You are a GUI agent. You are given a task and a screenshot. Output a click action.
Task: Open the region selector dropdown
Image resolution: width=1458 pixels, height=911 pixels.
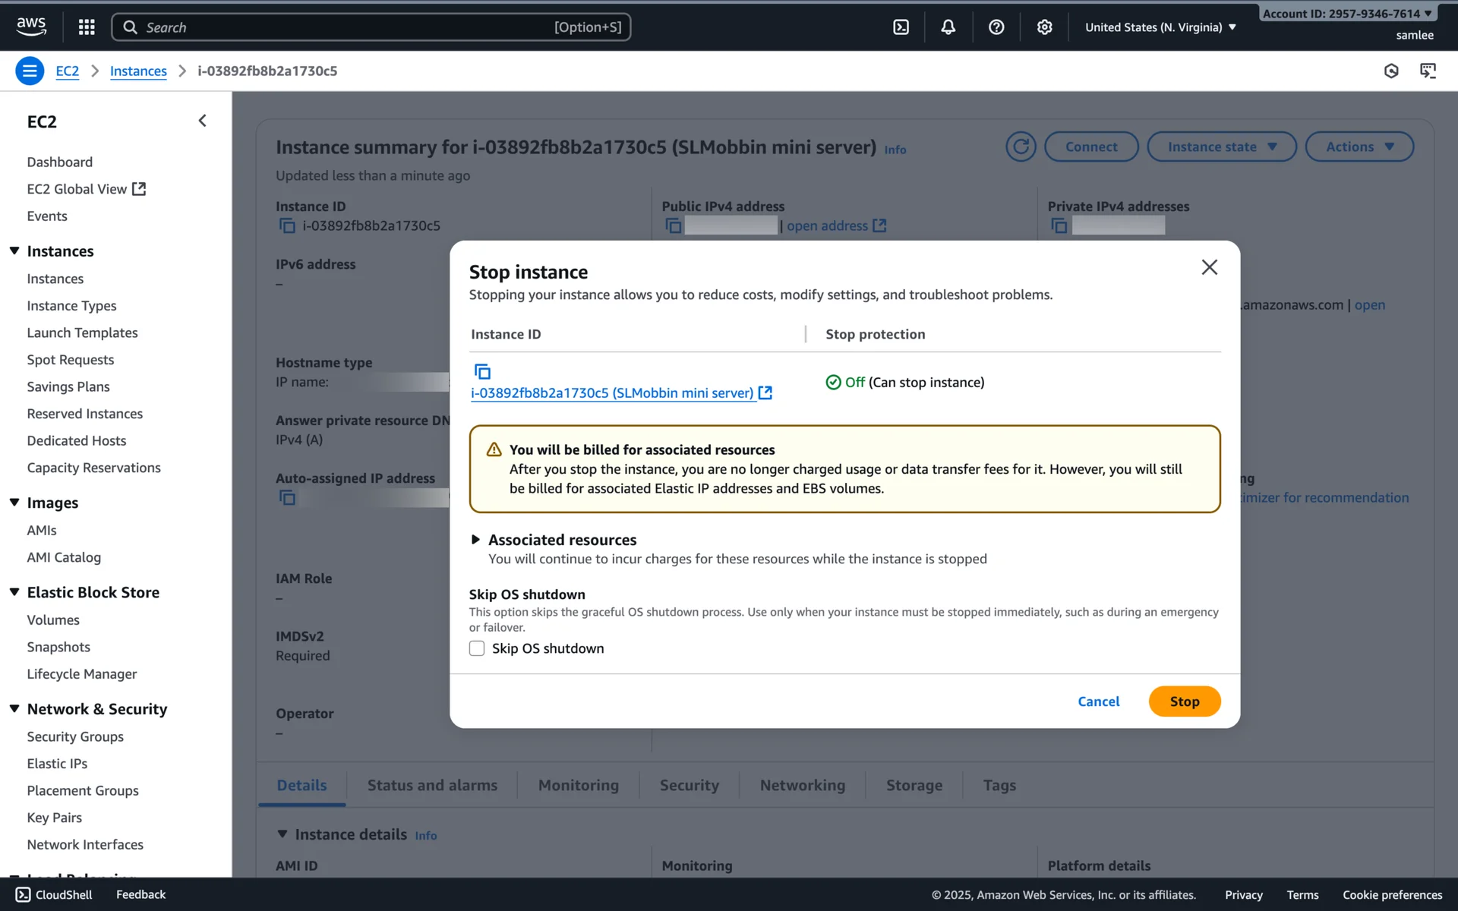[1160, 27]
